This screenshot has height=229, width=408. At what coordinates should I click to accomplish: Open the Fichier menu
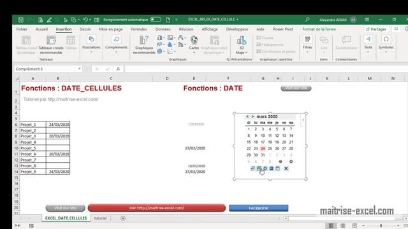point(22,29)
